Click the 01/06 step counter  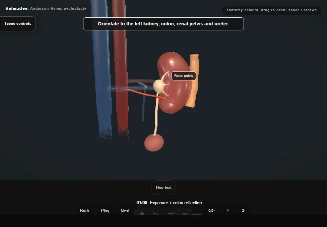point(142,203)
